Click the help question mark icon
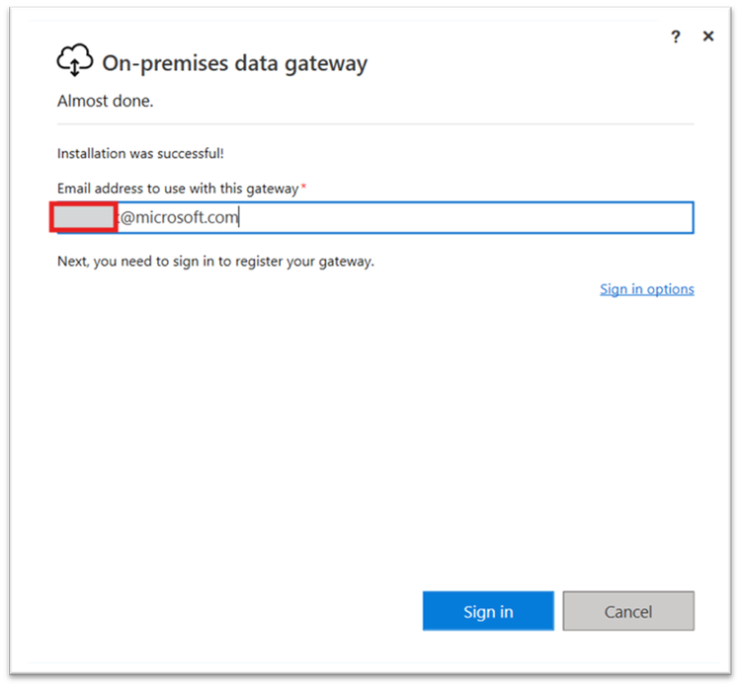 point(676,37)
